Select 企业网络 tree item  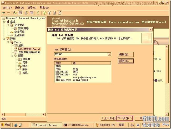click(19, 32)
